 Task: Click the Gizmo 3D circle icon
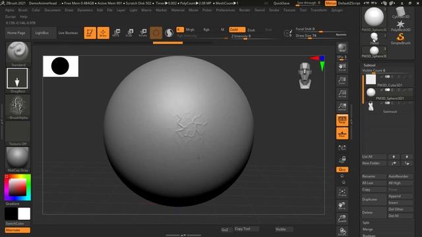[156, 33]
